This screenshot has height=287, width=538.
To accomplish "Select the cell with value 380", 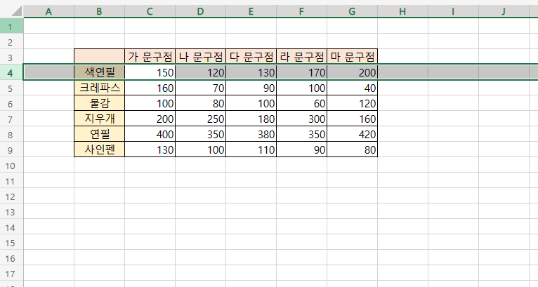I will click(x=251, y=134).
